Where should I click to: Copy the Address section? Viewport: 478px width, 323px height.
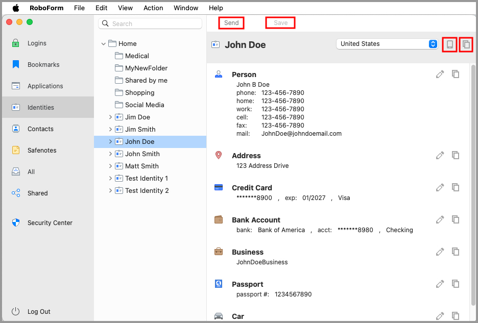(x=456, y=156)
